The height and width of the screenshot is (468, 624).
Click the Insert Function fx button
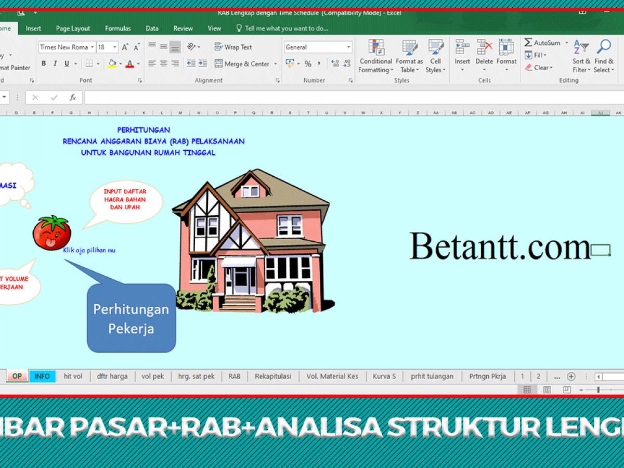[73, 97]
